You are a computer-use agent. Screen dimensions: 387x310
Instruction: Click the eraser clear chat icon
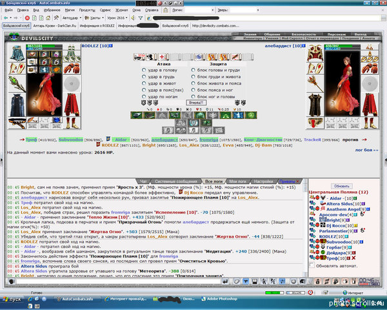237,282
